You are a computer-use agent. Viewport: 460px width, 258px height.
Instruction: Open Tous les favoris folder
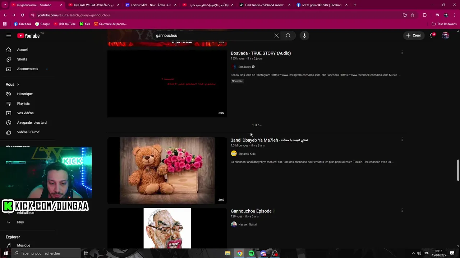[x=444, y=24]
